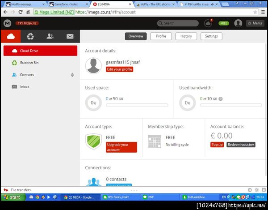The height and width of the screenshot is (210, 268).
Task: Click Edit your profile button
Action: point(119,69)
